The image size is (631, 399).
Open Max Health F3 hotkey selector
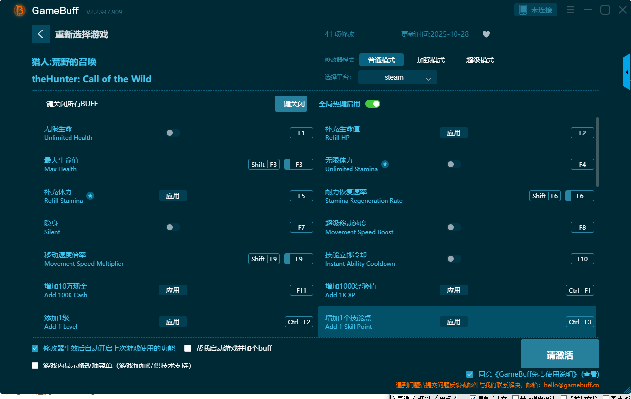[299, 164]
